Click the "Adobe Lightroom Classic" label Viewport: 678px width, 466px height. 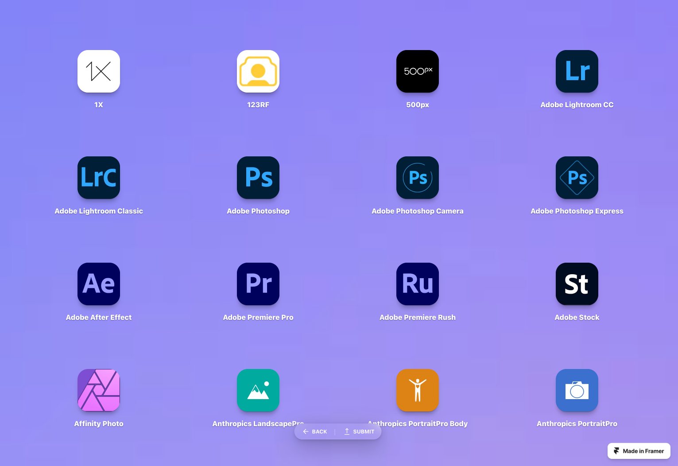[99, 211]
